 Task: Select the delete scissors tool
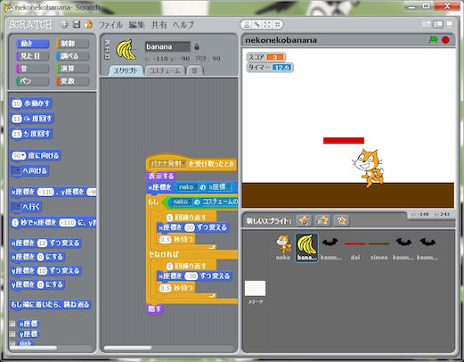point(257,25)
